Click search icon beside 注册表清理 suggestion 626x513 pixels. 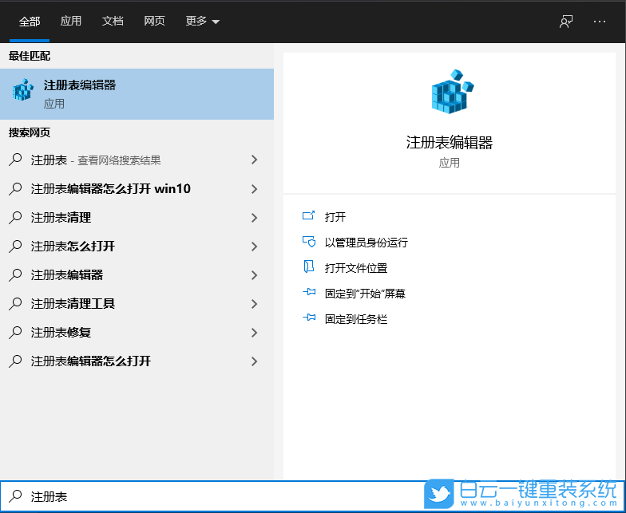15,217
